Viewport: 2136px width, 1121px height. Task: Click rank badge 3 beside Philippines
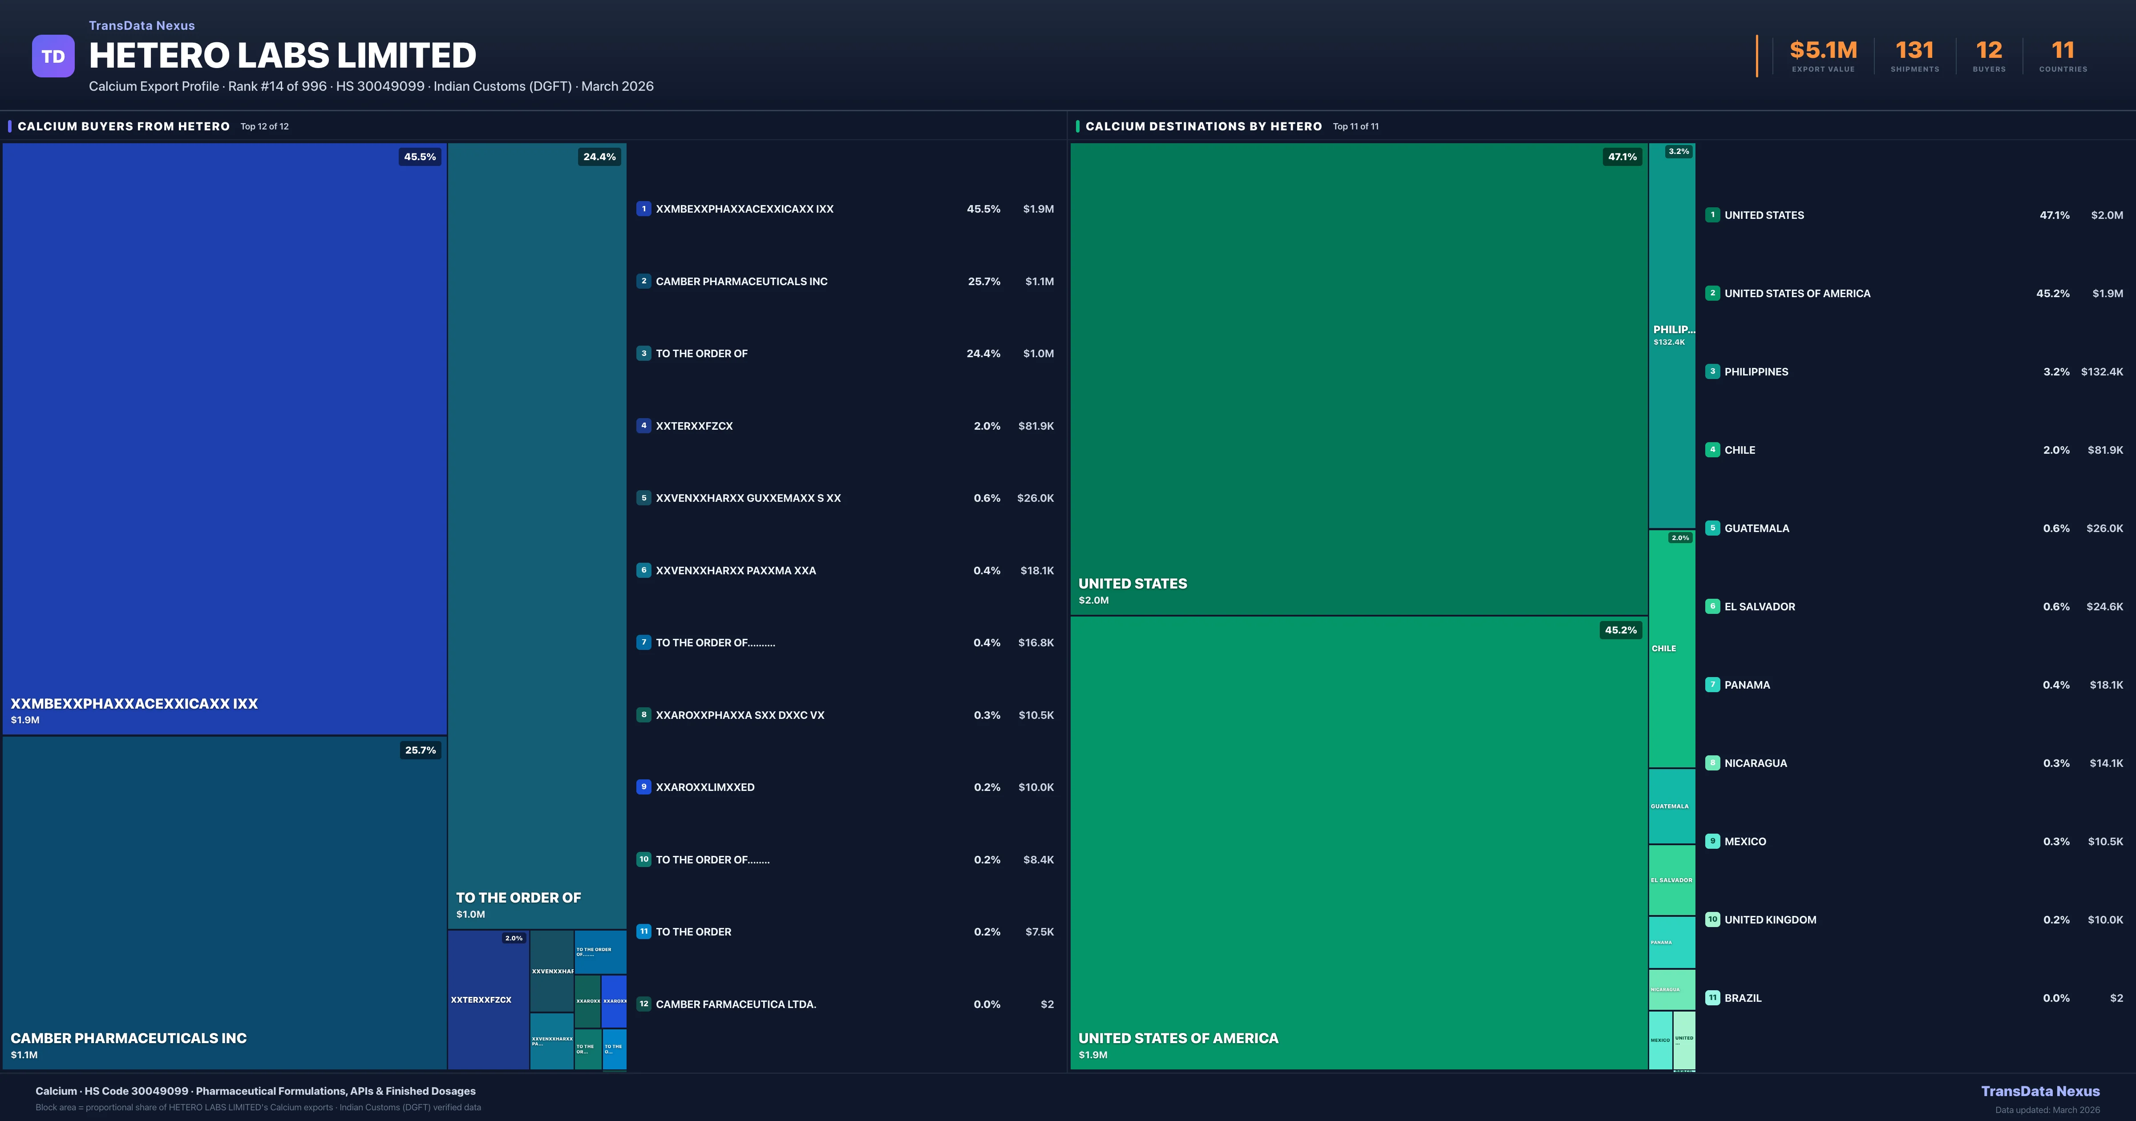pos(1712,371)
